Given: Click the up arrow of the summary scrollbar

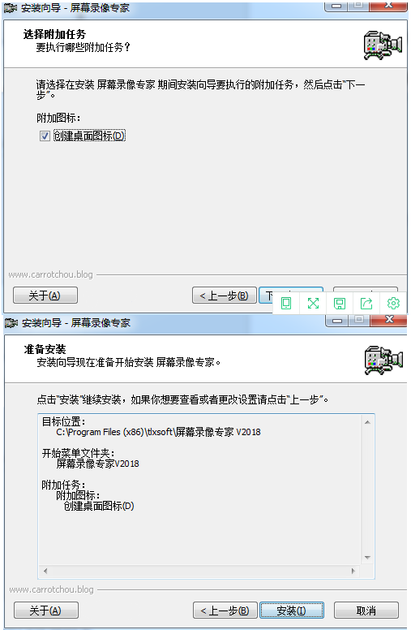Looking at the screenshot, I should [x=367, y=422].
